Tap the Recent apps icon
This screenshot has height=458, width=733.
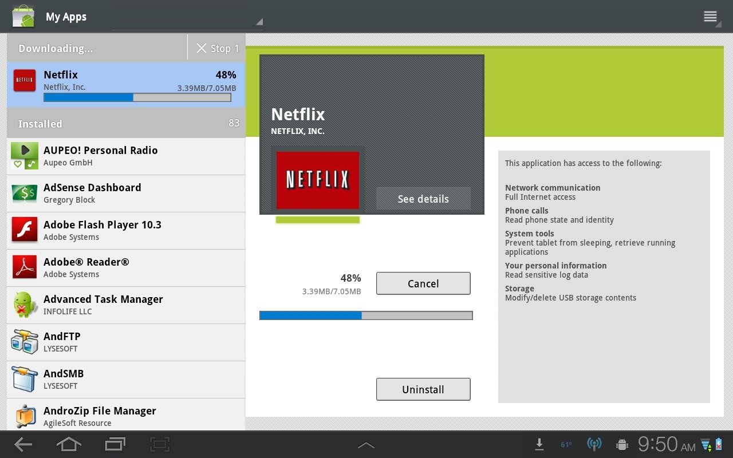coord(115,444)
